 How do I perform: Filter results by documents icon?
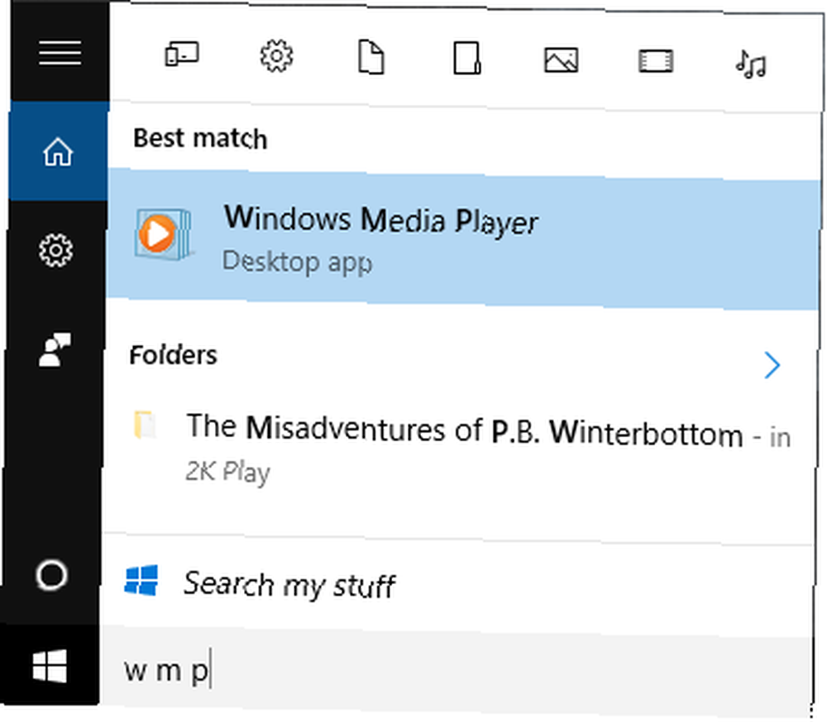click(x=371, y=57)
